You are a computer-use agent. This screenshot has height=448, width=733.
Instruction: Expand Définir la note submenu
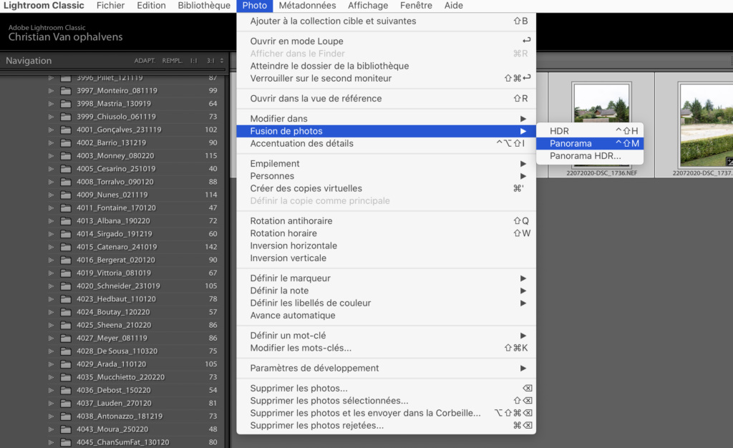click(x=386, y=291)
